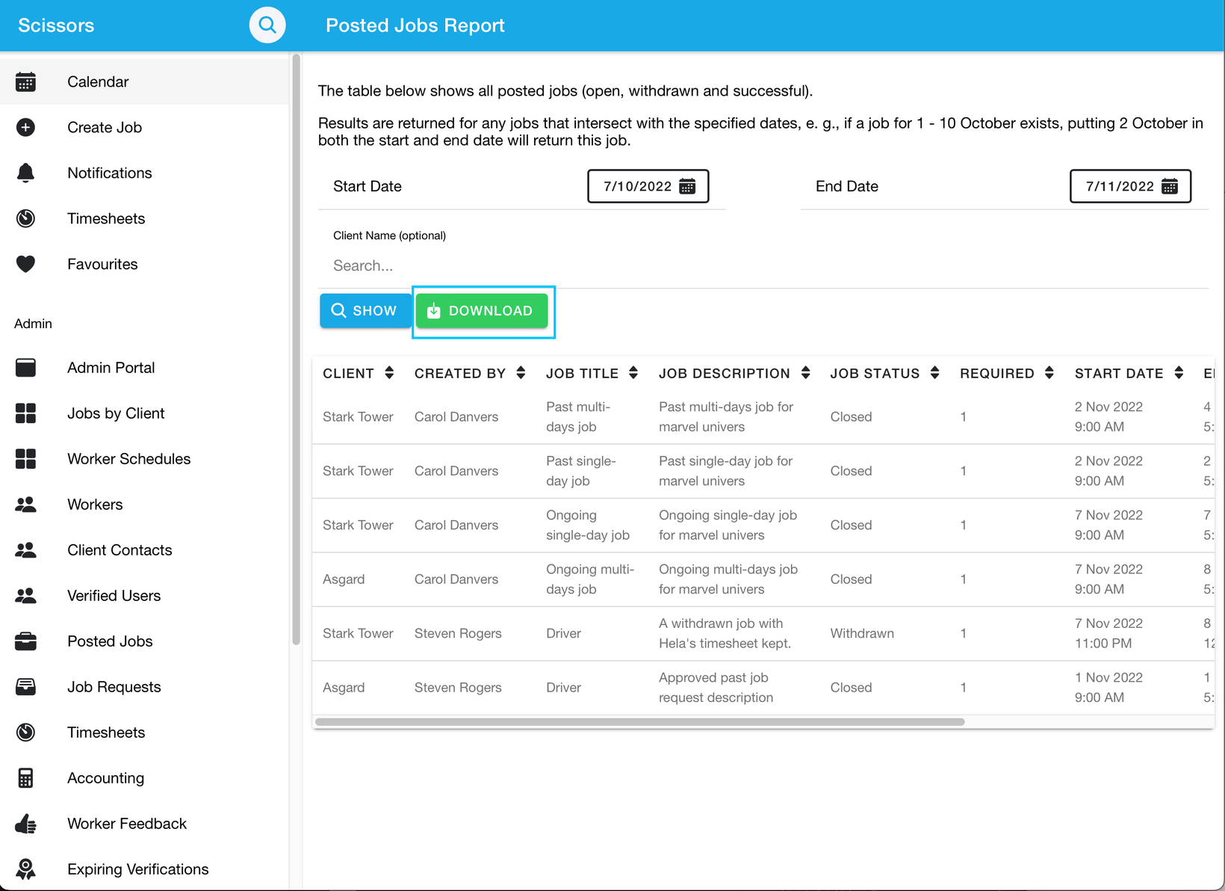
Task: Click the blue SHOW button
Action: tap(365, 311)
